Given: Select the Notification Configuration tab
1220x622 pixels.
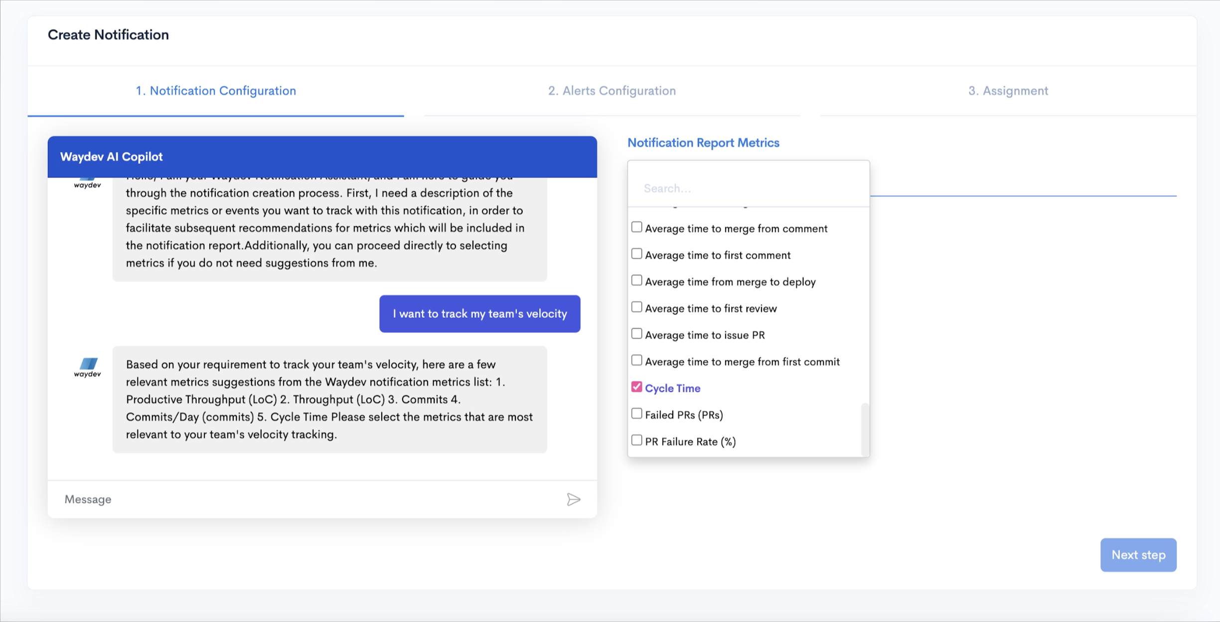Looking at the screenshot, I should click(216, 91).
